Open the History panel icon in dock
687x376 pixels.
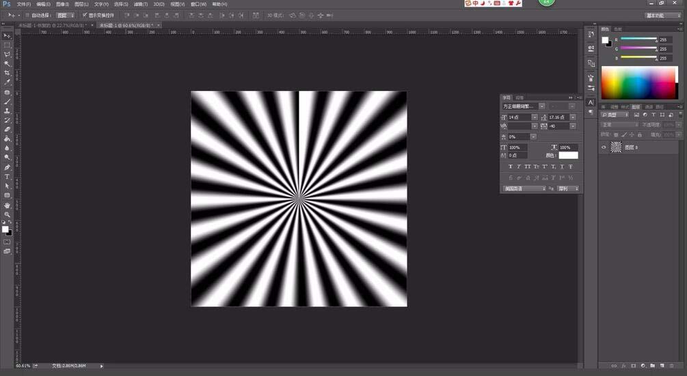point(591,35)
